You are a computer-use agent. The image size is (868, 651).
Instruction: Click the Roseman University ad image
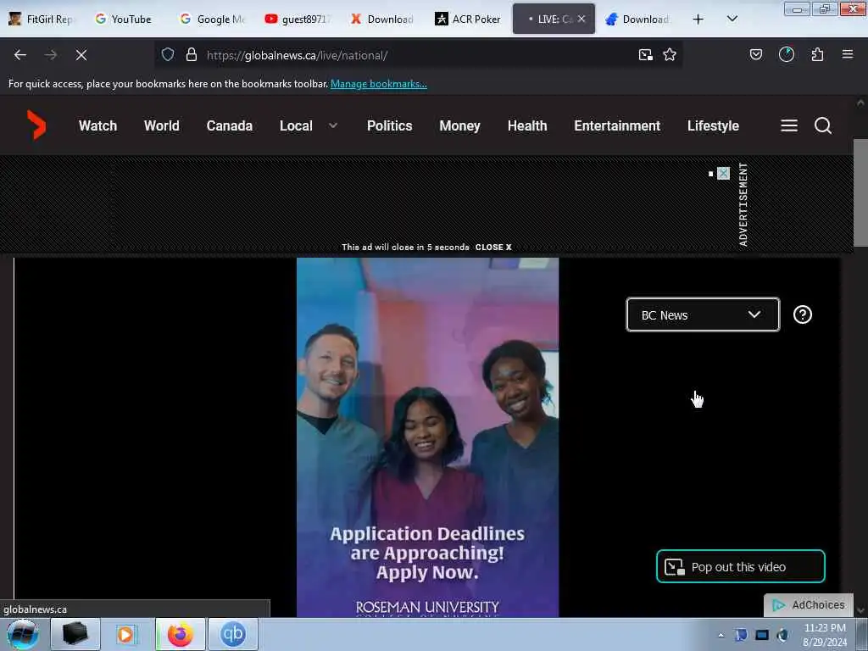(427, 437)
